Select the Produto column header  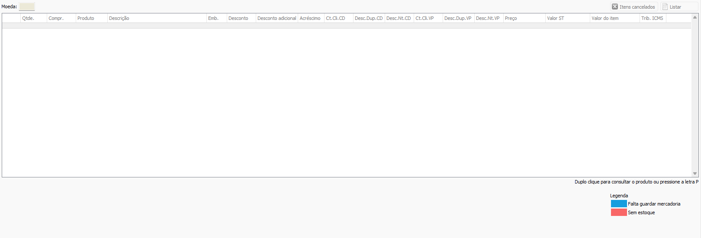91,18
